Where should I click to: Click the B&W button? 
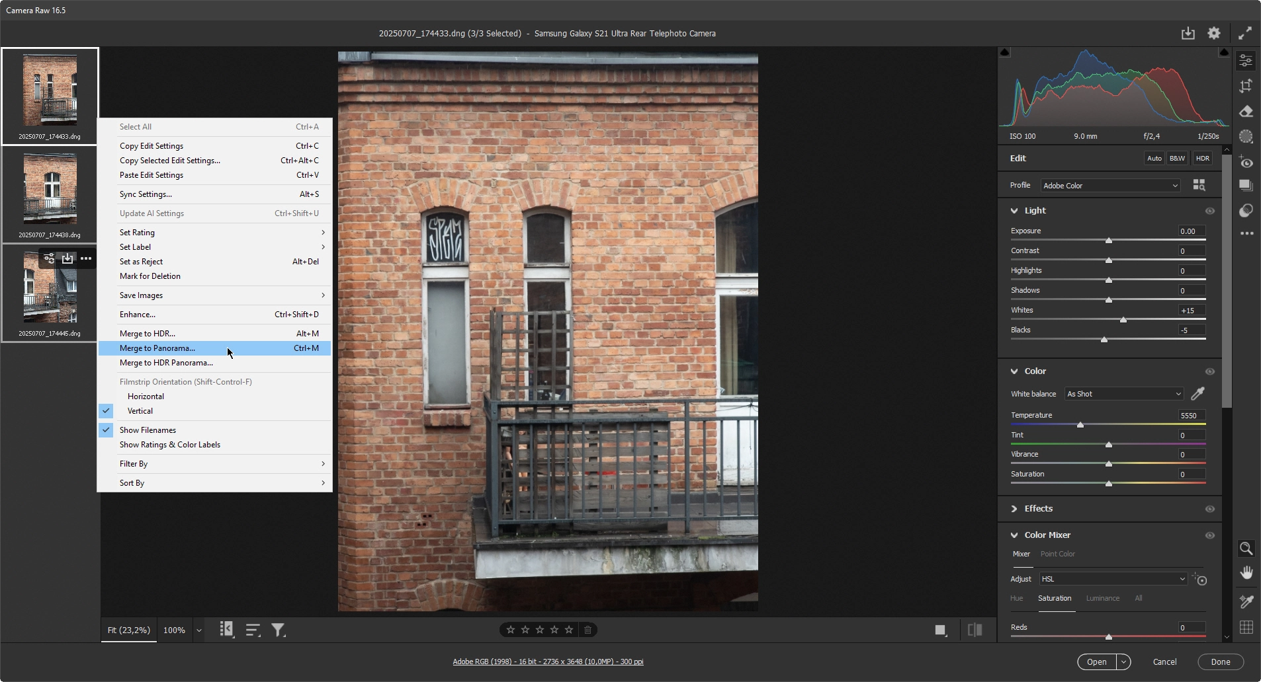1177,158
